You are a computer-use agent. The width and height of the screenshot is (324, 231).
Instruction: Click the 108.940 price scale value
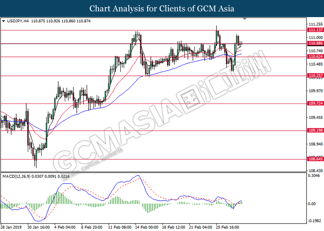(x=316, y=144)
